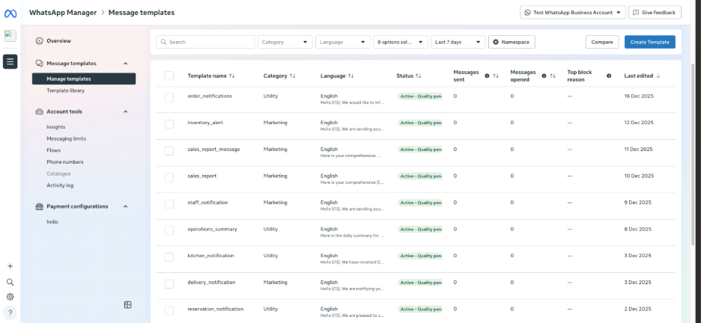Image resolution: width=701 pixels, height=323 pixels.
Task: Check the inventory_alert row checkbox
Action: pos(169,124)
